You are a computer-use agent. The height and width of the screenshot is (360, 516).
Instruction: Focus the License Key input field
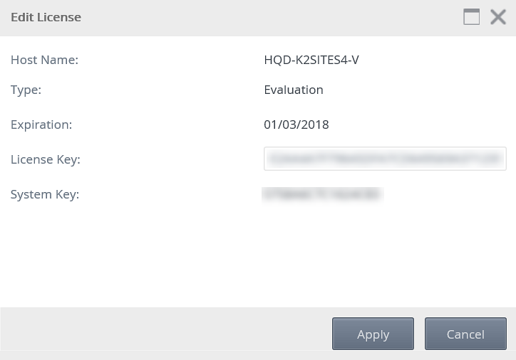(385, 159)
